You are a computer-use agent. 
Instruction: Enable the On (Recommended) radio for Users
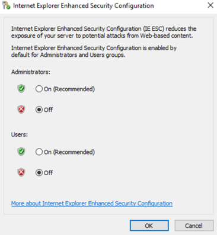39,152
